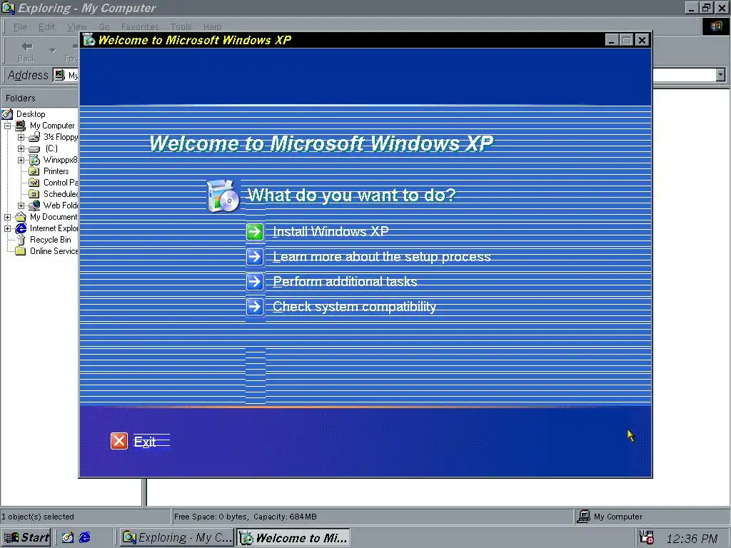Screen dimensions: 731x548
Task: Open the Go menu in Explorer
Action: tap(104, 26)
